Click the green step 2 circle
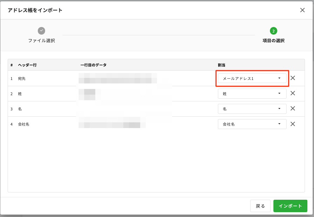Viewport: 314px width, 217px height. pyautogui.click(x=273, y=31)
